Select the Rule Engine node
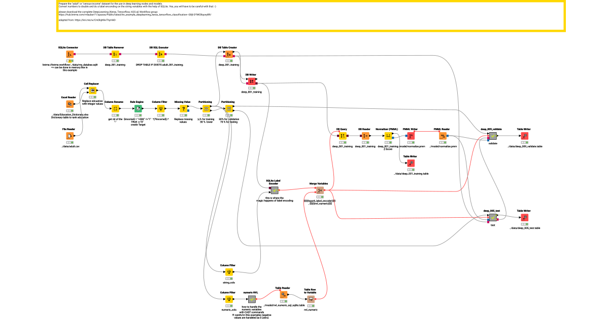The width and height of the screenshot is (609, 319). (x=138, y=108)
